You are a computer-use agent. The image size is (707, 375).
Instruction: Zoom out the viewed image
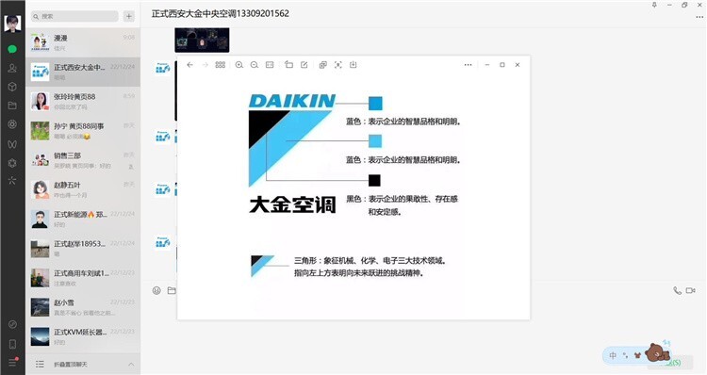[255, 65]
